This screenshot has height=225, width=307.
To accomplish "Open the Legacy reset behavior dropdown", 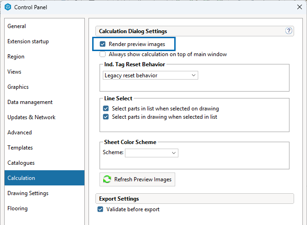I will pyautogui.click(x=150, y=75).
